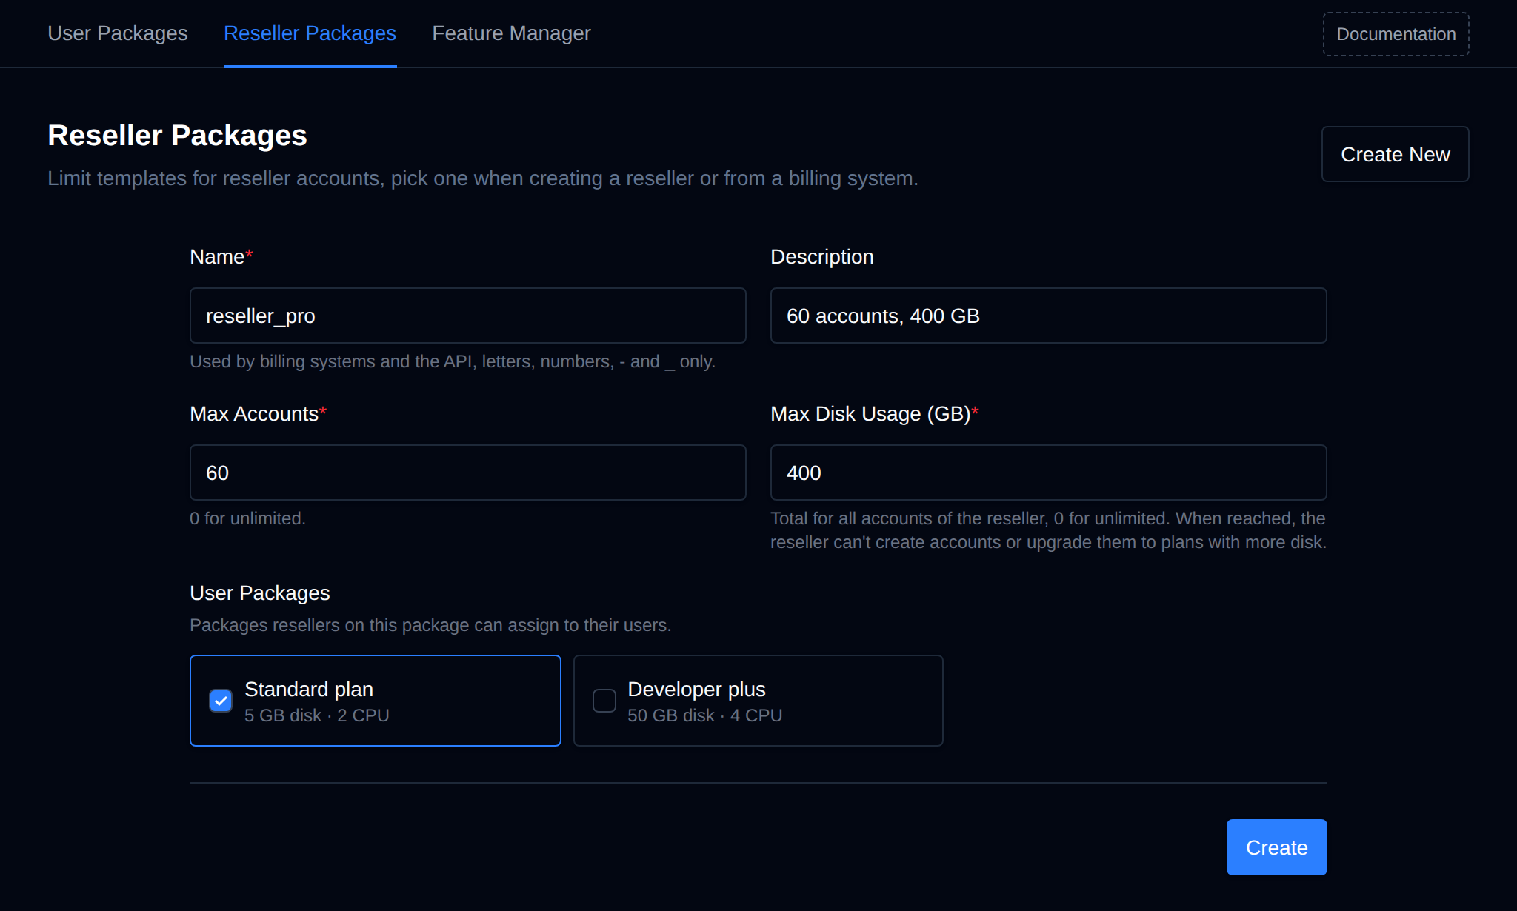Click the Max Disk Usage field
Viewport: 1517px width, 911px height.
point(1048,473)
